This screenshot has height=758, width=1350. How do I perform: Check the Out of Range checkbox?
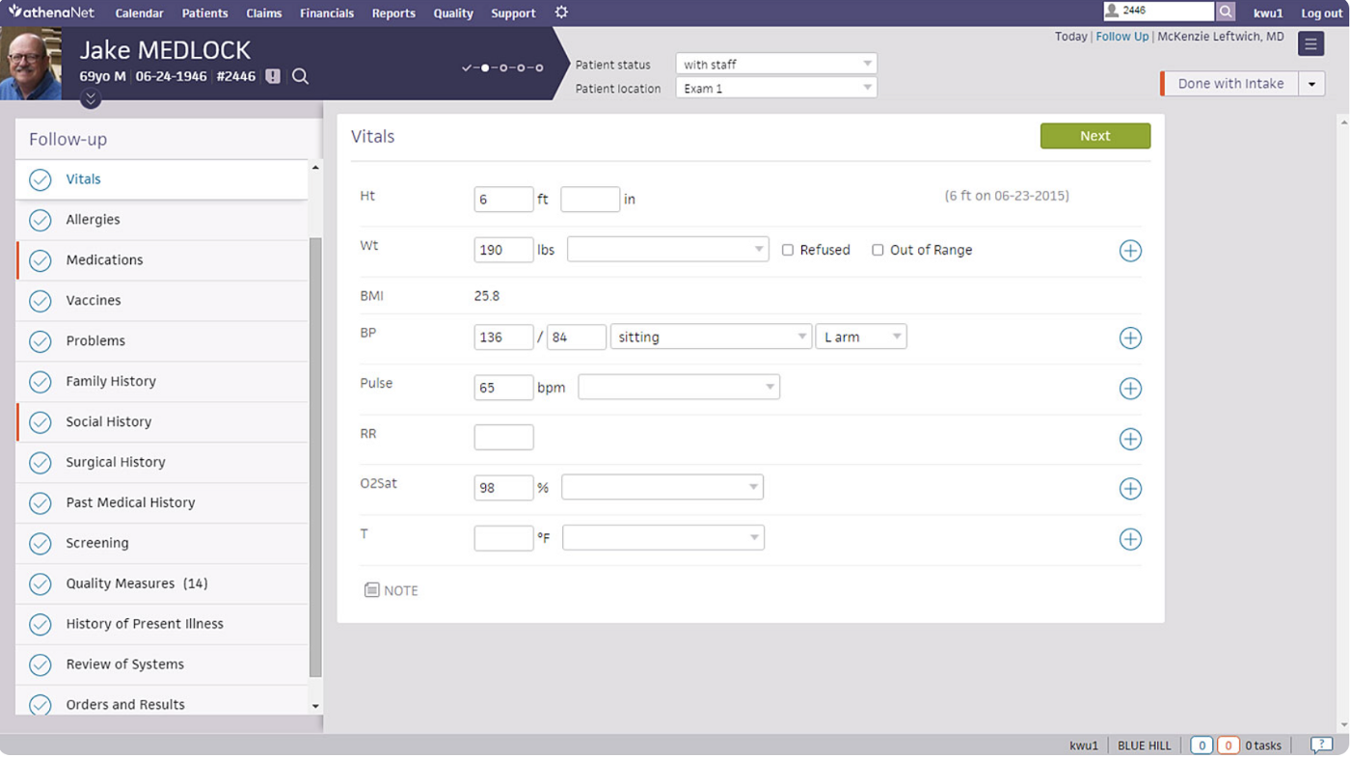tap(877, 250)
